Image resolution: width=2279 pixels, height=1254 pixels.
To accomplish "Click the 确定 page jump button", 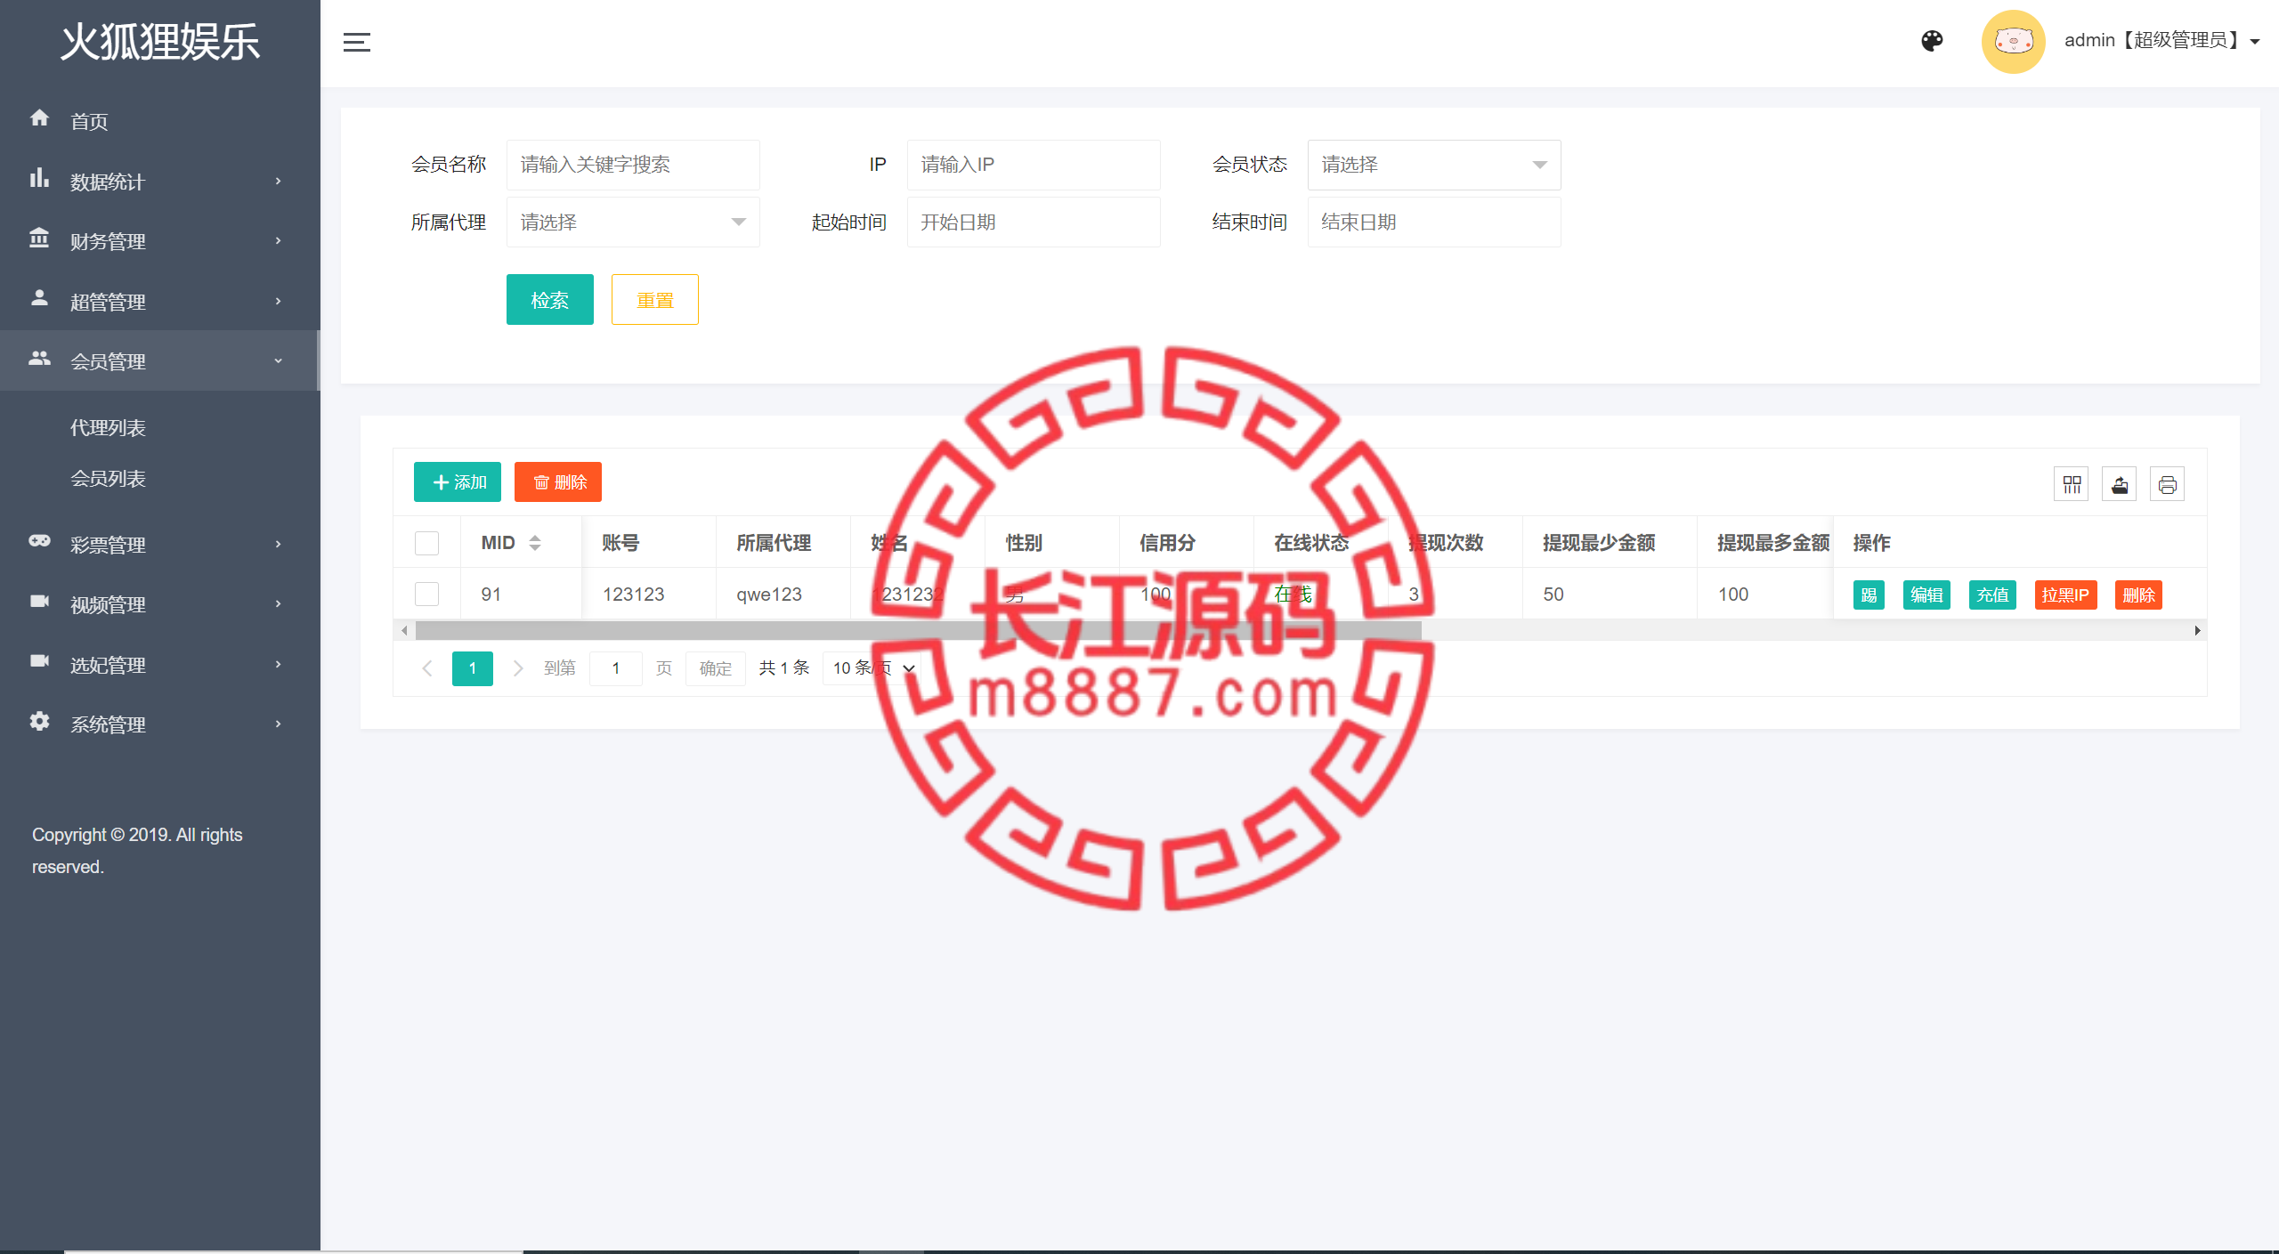I will pyautogui.click(x=716, y=668).
